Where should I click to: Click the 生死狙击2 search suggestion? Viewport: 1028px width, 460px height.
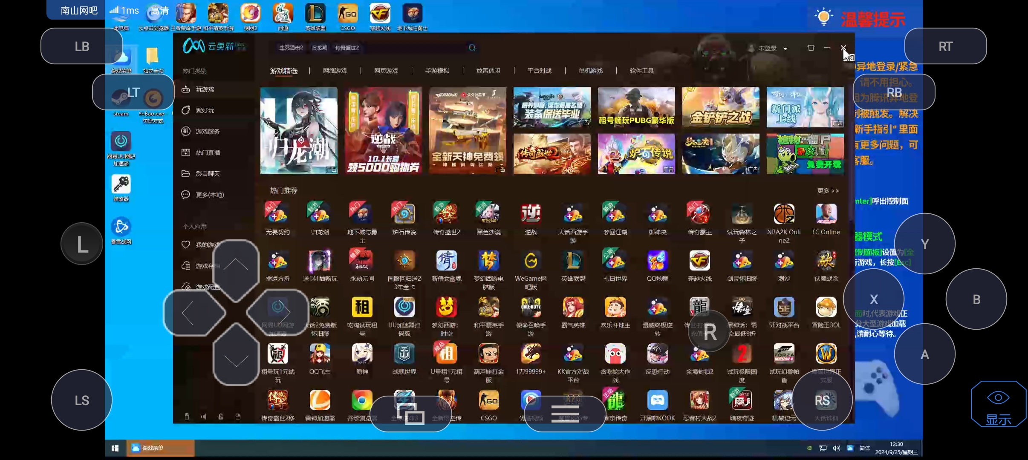(x=291, y=48)
